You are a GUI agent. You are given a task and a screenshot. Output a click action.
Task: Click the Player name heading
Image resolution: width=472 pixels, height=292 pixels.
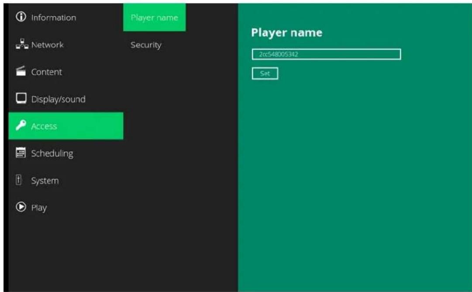point(286,32)
